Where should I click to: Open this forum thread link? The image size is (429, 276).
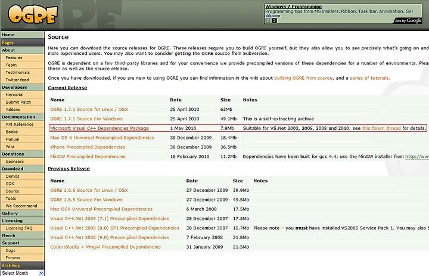coord(381,128)
